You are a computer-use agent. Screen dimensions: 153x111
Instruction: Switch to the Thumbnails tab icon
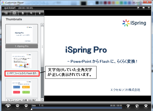coord(14,13)
